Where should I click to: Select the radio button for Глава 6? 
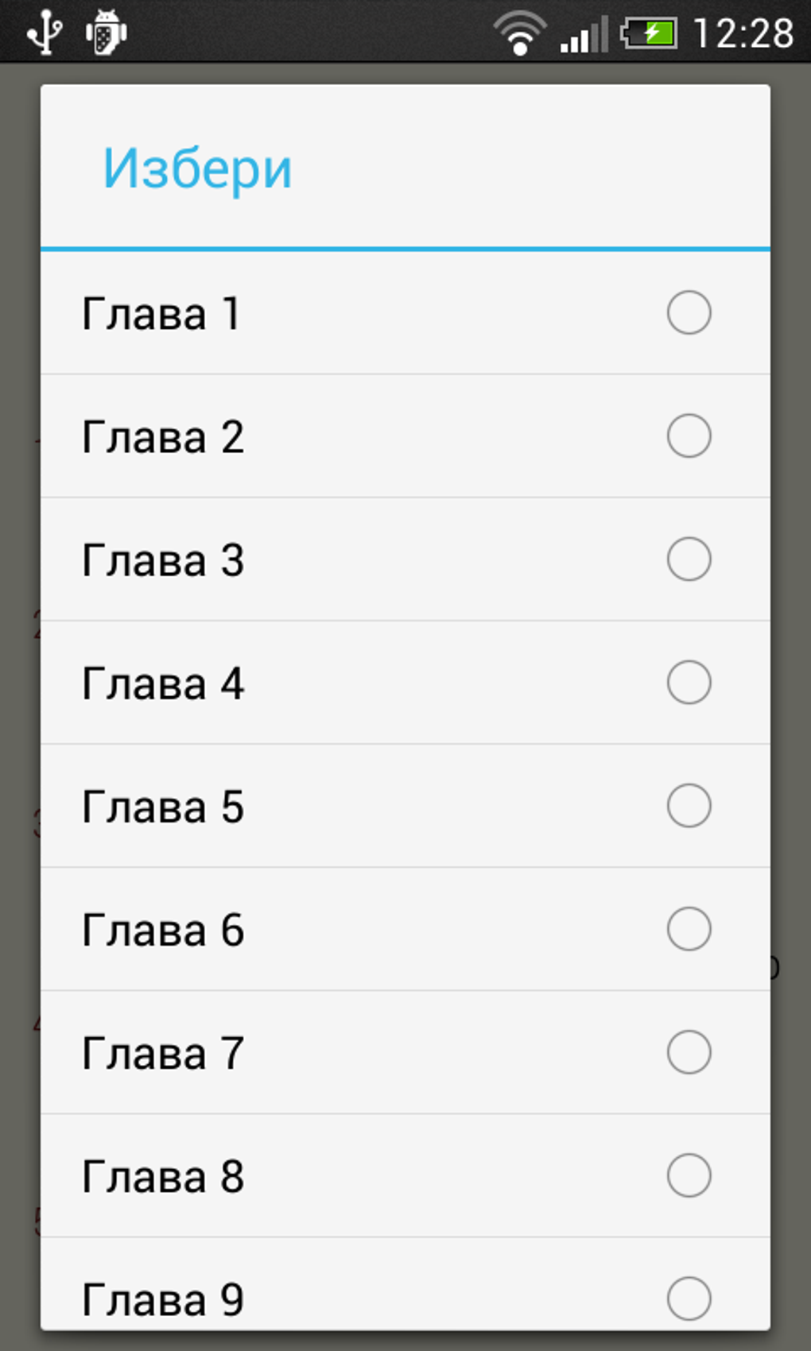tap(689, 928)
